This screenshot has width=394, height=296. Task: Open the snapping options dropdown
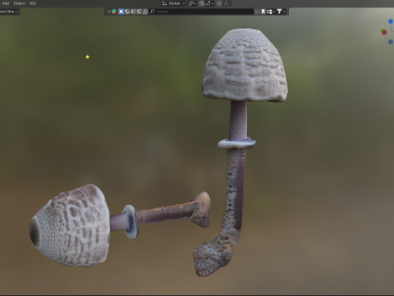point(209,3)
